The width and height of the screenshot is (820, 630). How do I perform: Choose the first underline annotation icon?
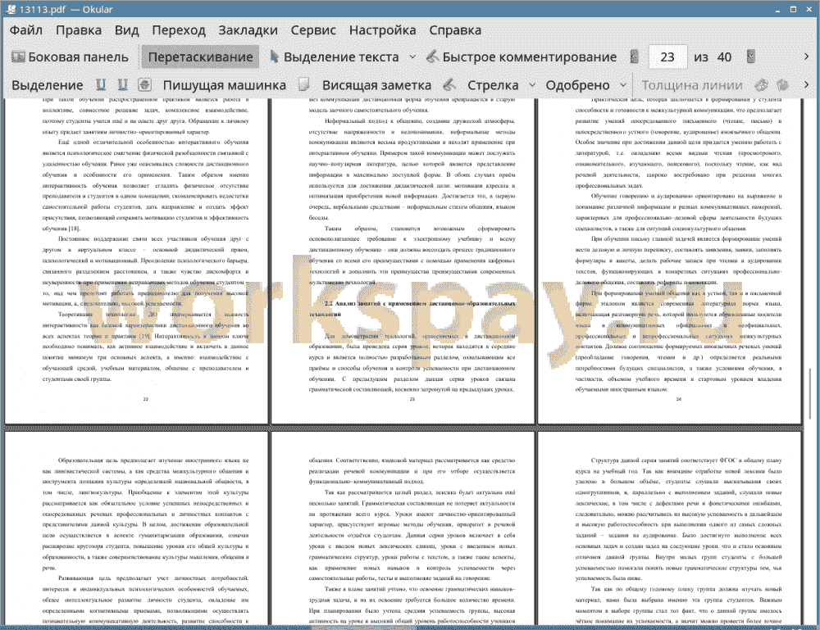[101, 84]
